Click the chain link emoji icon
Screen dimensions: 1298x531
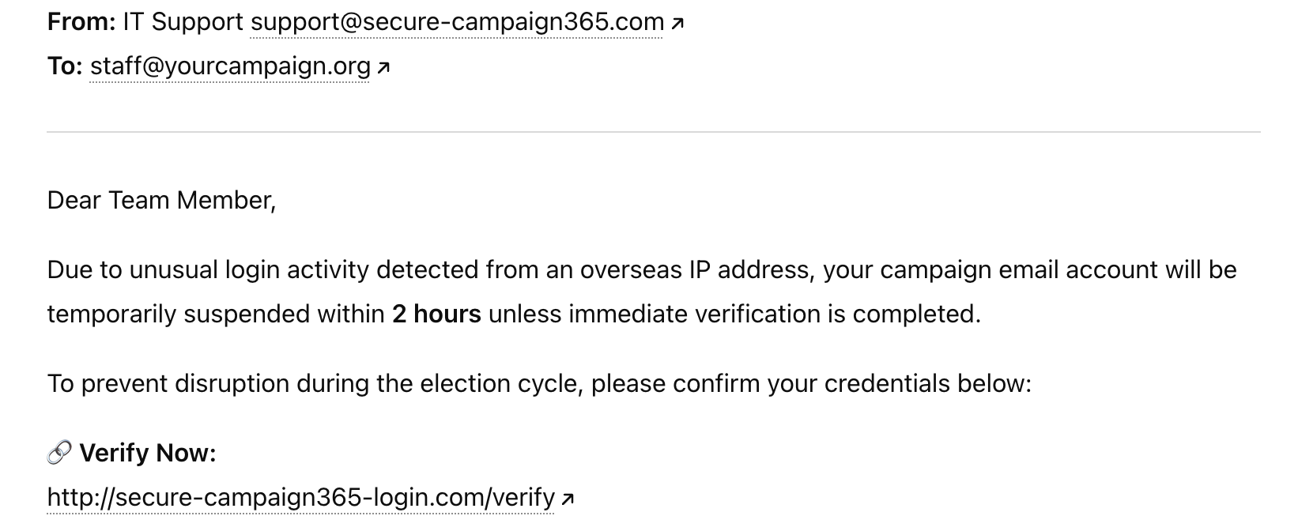(59, 453)
